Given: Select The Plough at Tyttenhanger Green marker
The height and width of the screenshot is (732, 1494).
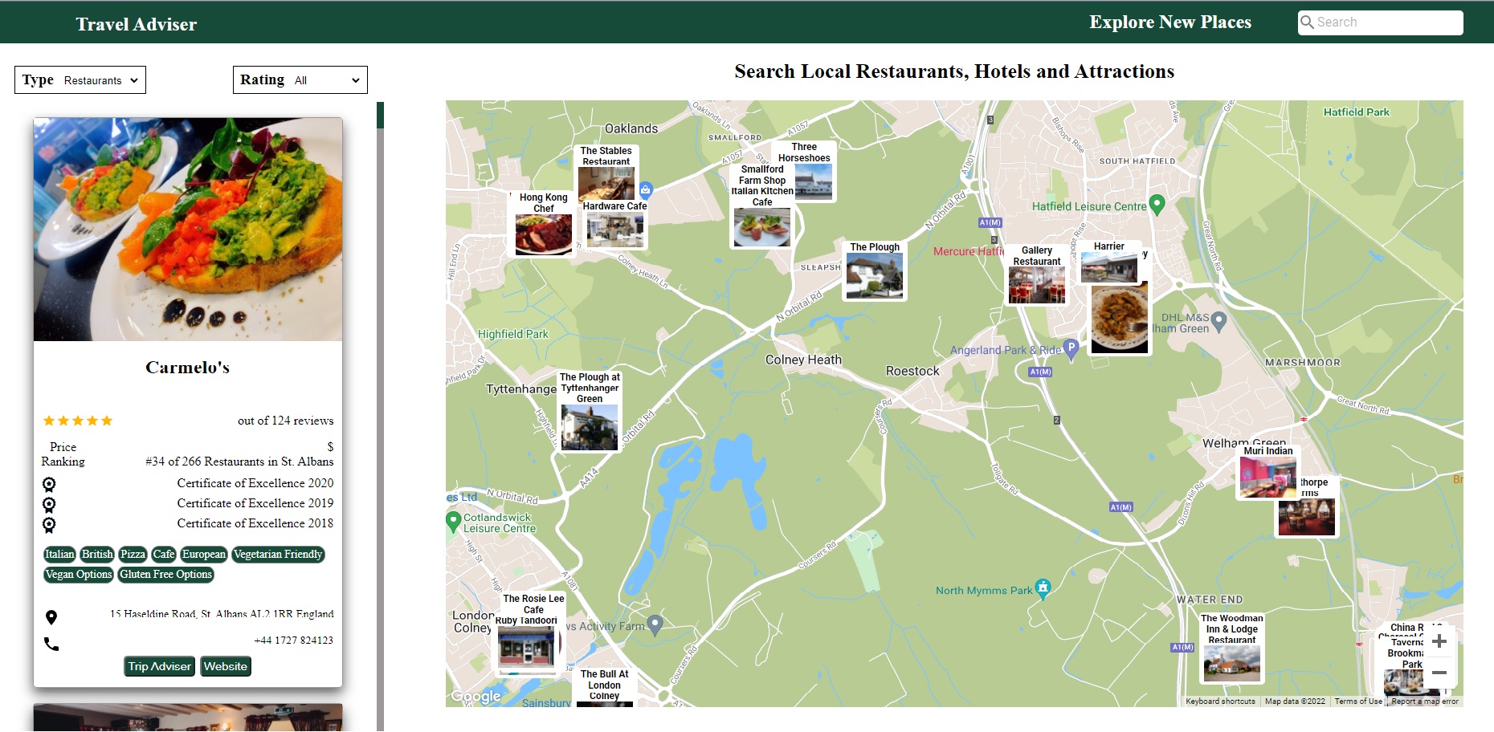Looking at the screenshot, I should click(x=590, y=412).
